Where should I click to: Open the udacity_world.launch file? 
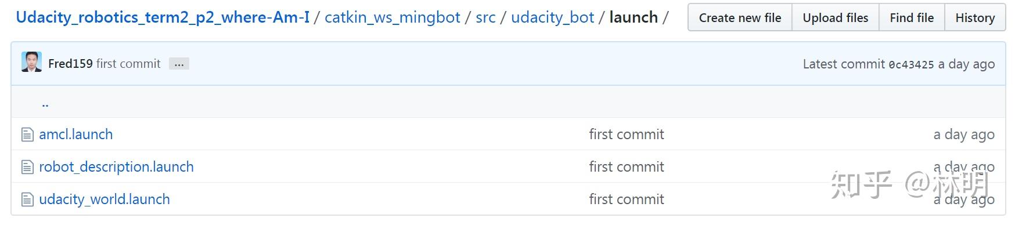[105, 199]
